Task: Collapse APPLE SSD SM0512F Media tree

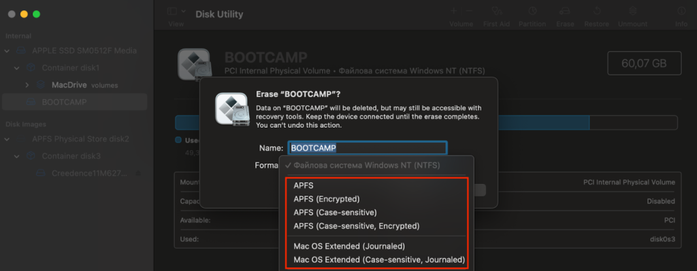Action: (7, 51)
